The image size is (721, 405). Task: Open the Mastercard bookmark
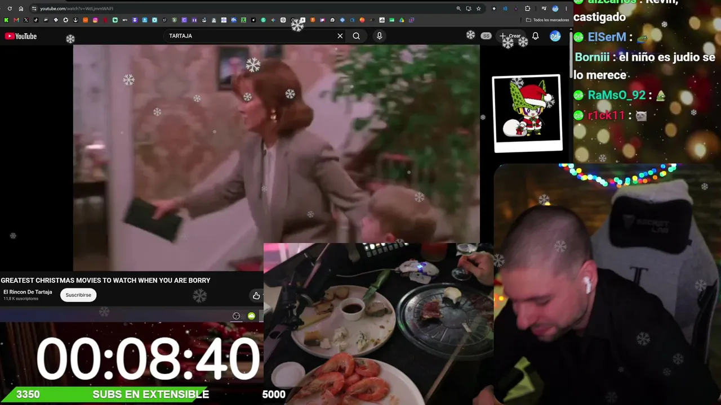point(362,20)
